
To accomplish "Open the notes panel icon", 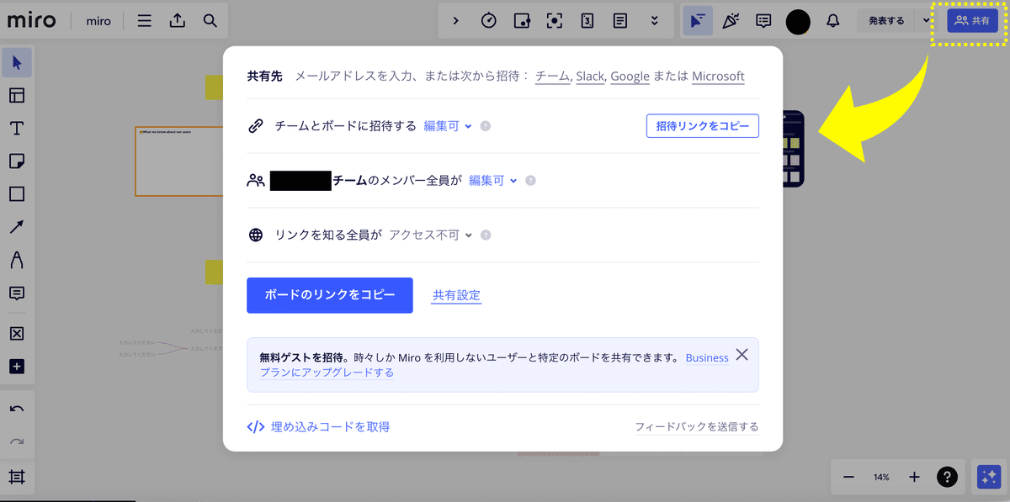I will coord(620,21).
